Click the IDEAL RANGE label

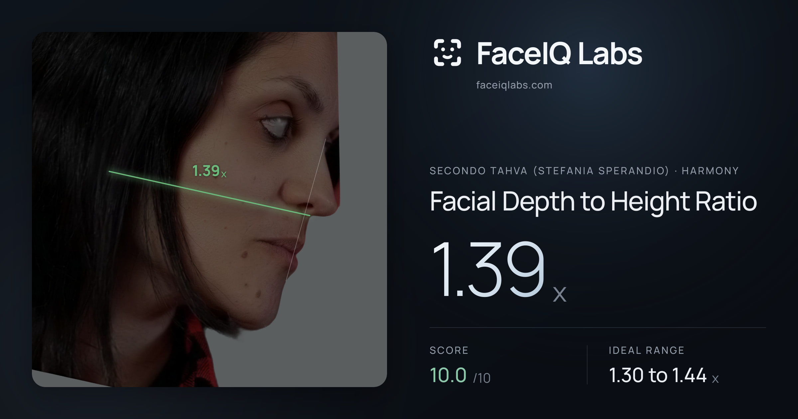click(646, 350)
